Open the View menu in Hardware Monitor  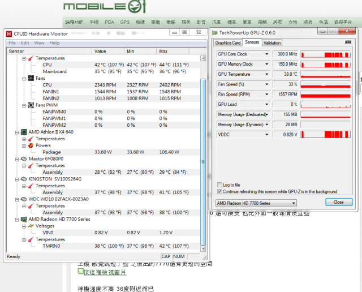pyautogui.click(x=39, y=43)
